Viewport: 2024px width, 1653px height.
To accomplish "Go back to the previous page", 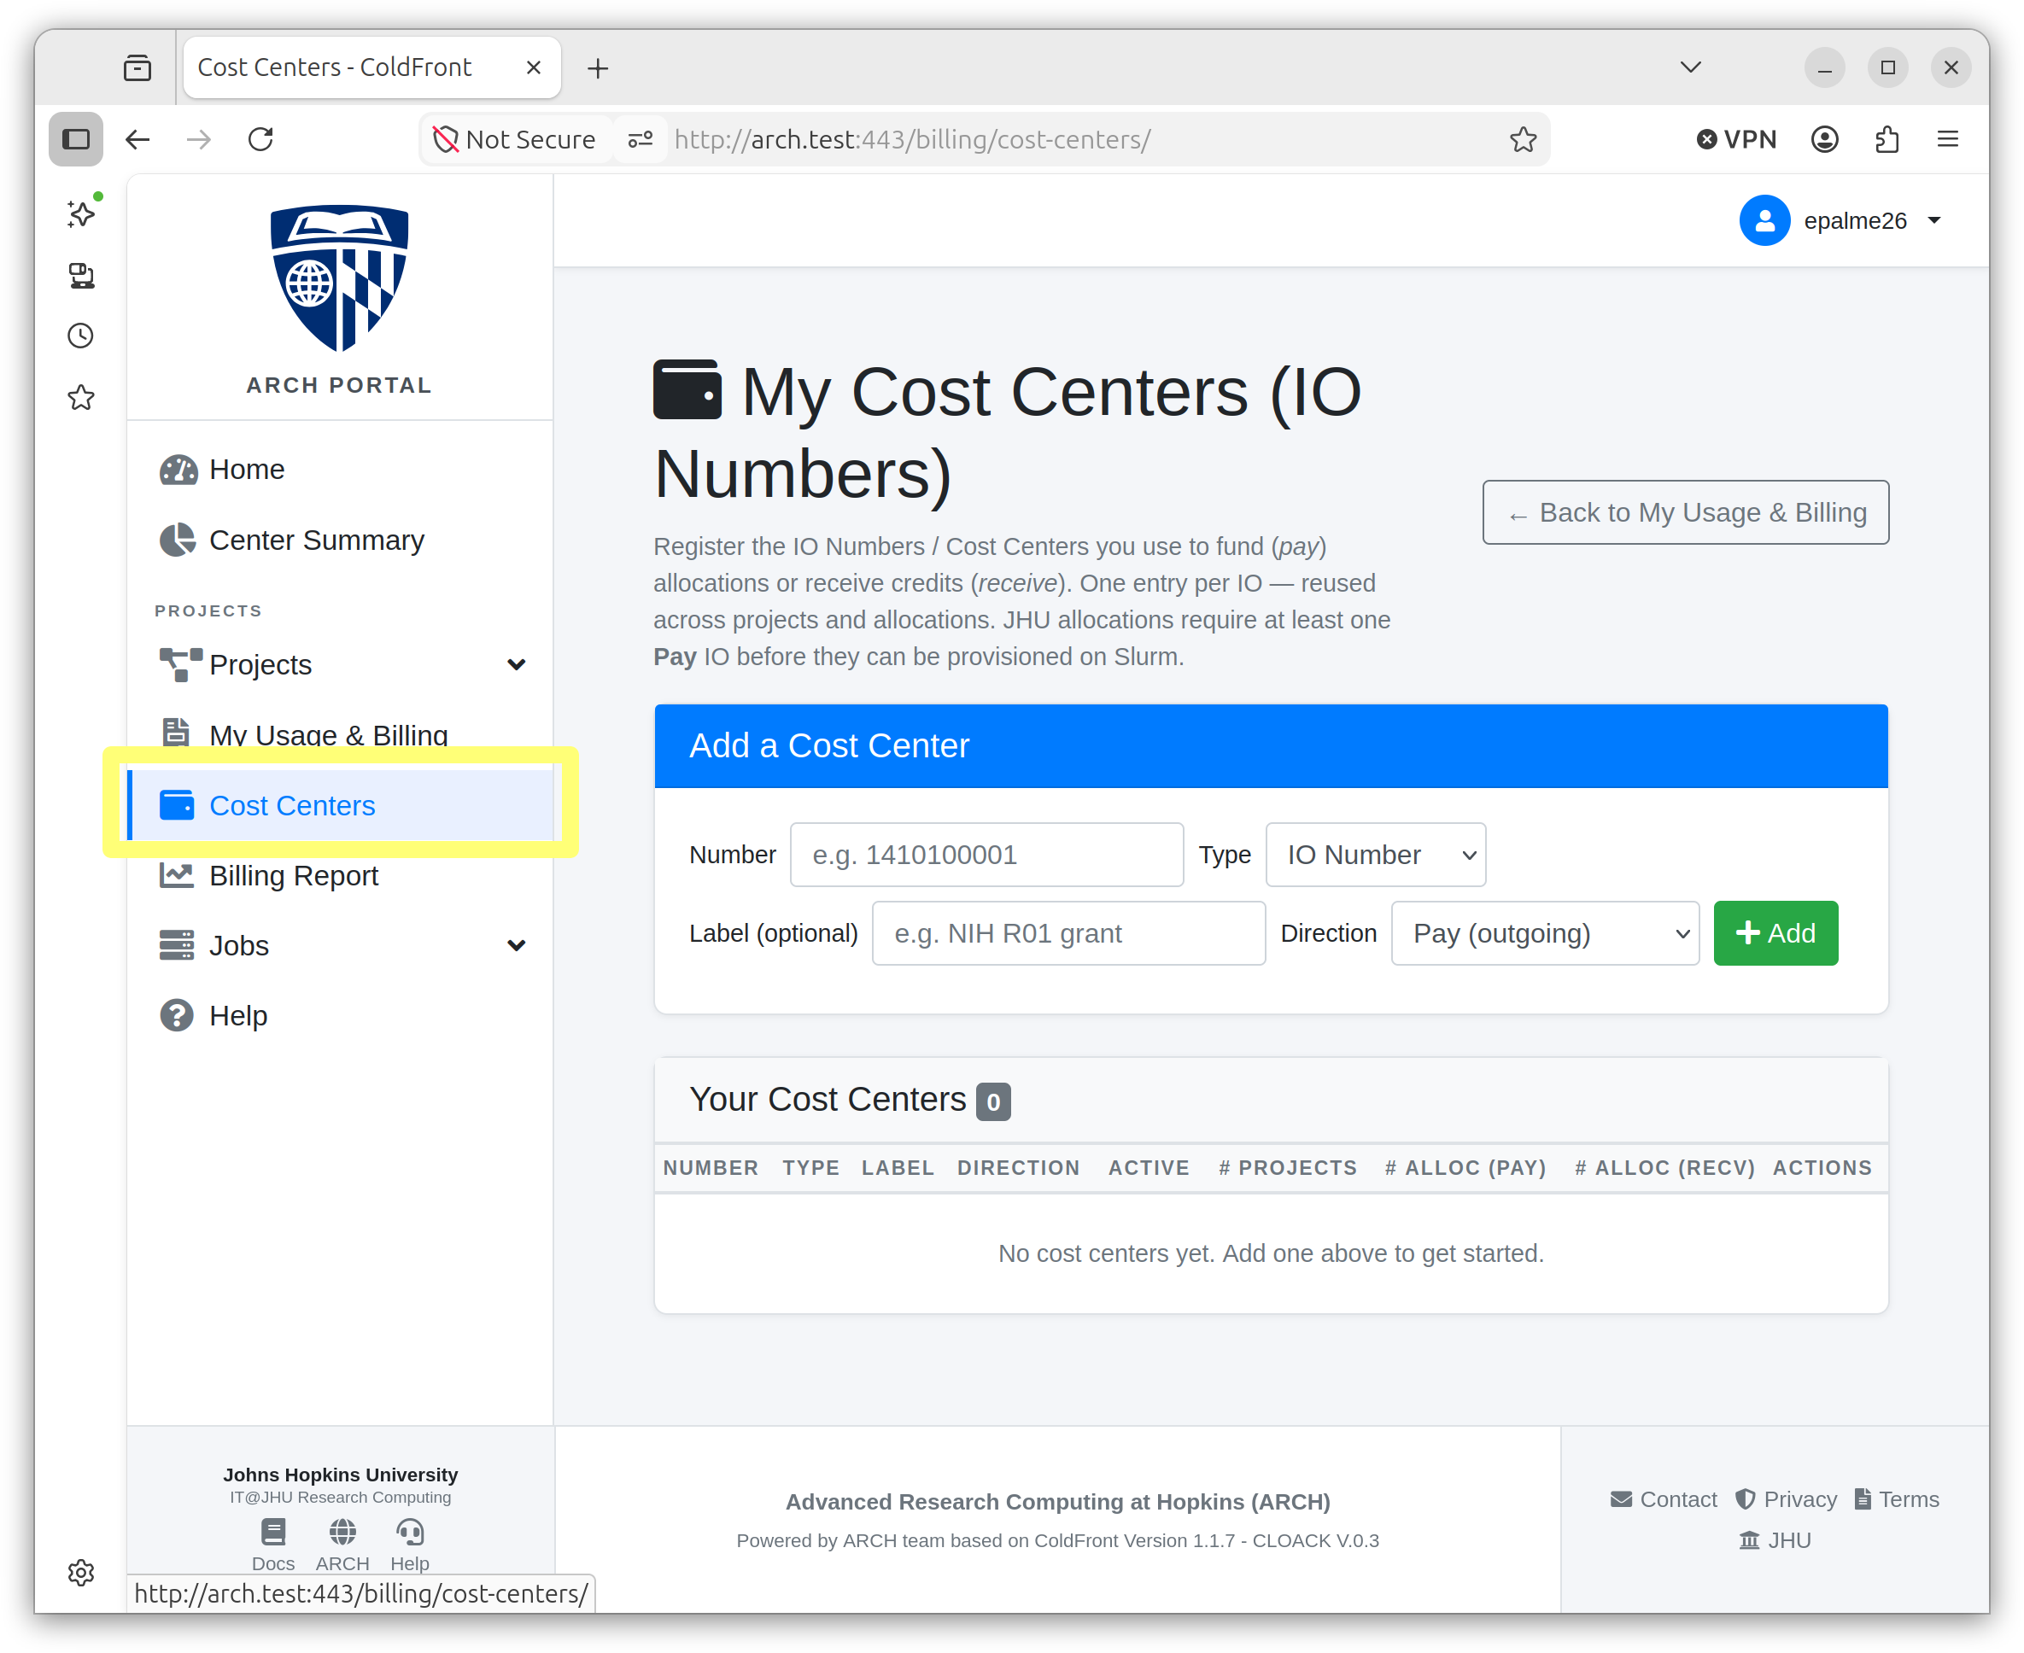I will [x=138, y=139].
